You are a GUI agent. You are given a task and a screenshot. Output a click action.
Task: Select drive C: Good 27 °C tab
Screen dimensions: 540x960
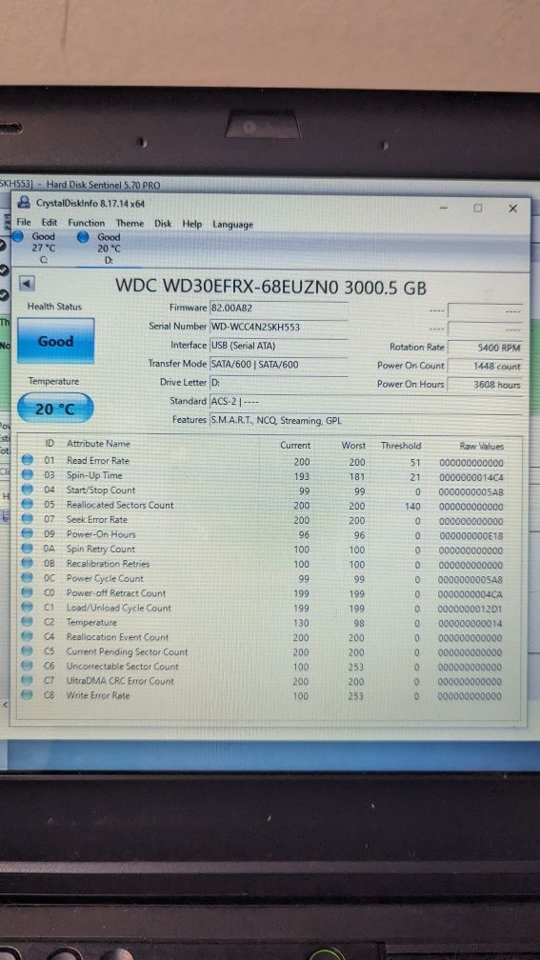pyautogui.click(x=35, y=248)
